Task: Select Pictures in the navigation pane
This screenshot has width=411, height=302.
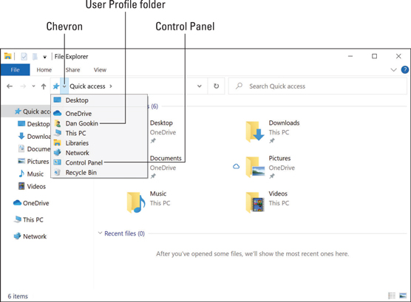Action: (x=33, y=162)
